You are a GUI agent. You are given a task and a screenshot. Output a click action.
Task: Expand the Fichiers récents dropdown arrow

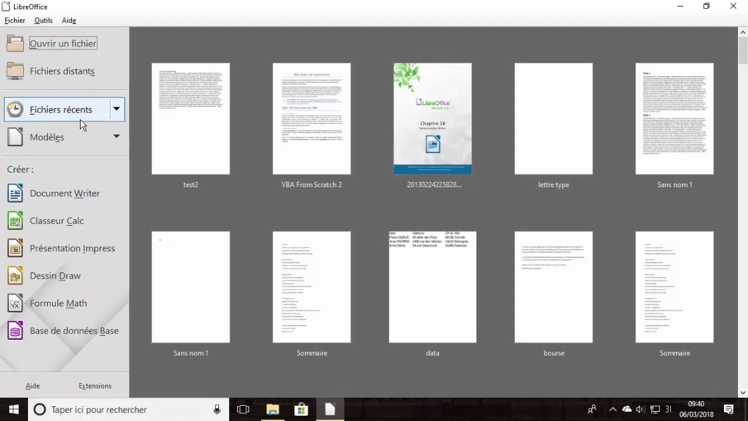(117, 109)
